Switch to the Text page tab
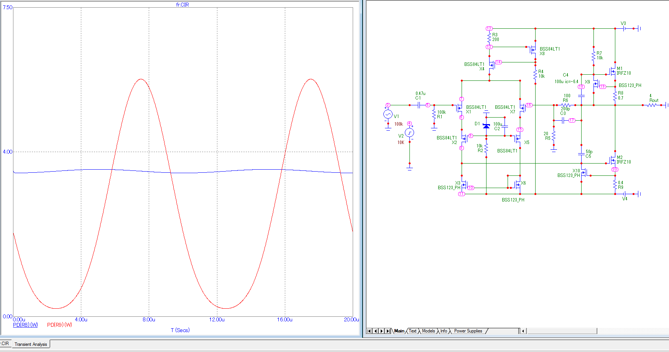 click(x=413, y=331)
